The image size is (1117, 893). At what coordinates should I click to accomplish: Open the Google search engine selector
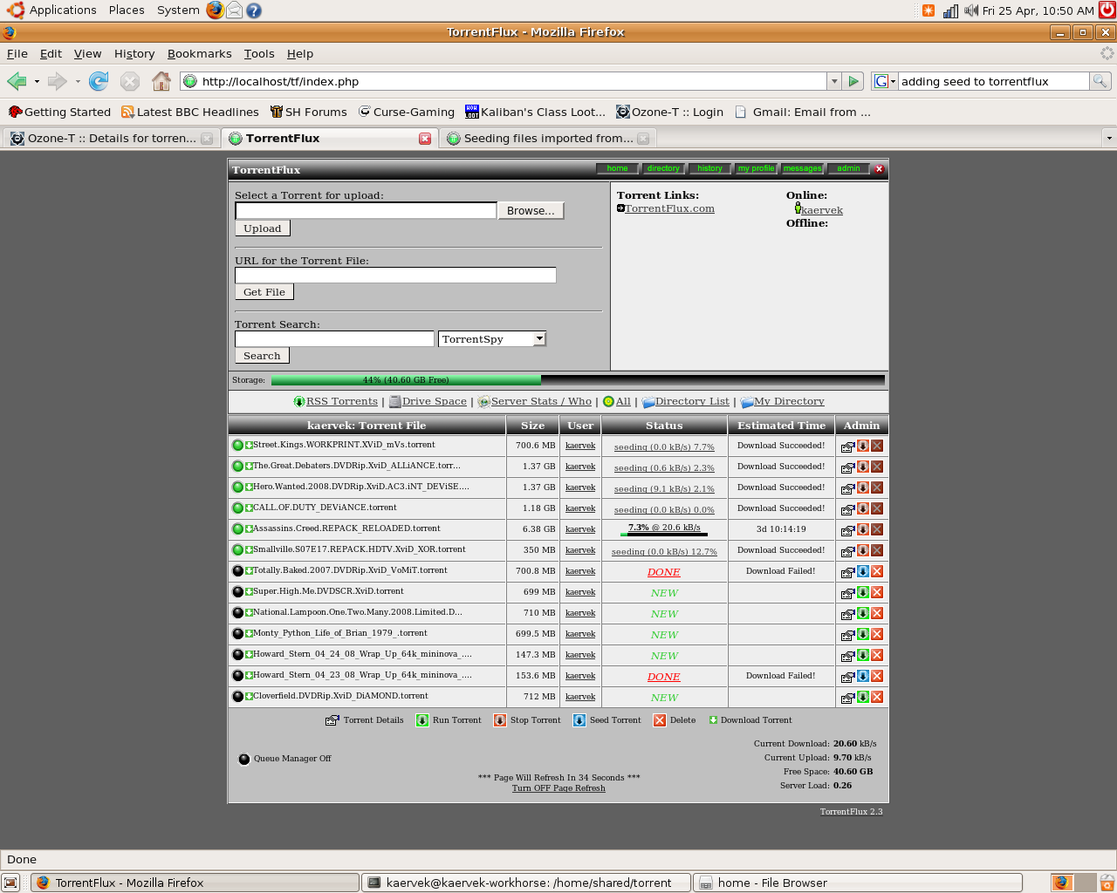885,81
